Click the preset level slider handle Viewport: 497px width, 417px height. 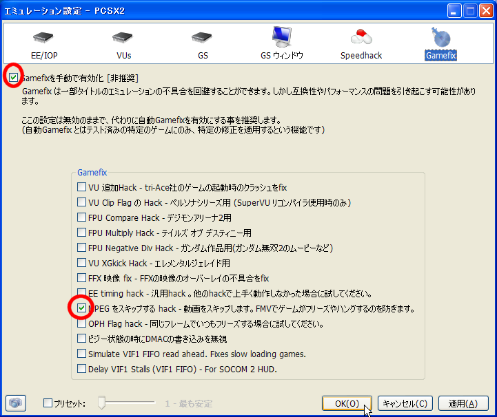point(102,403)
